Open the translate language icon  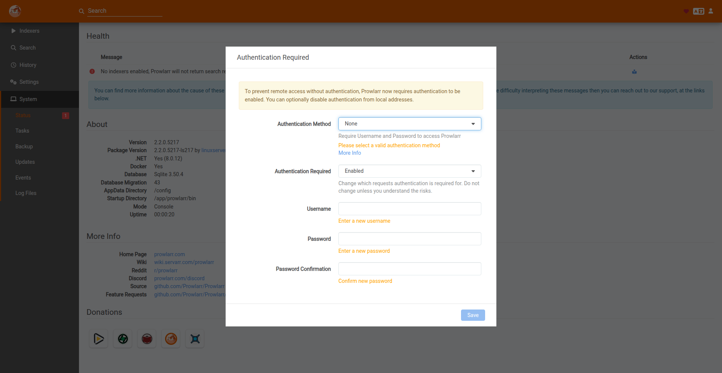698,11
